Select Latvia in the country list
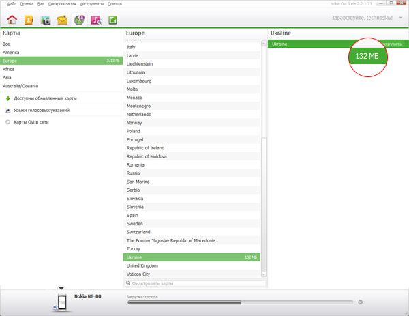This screenshot has height=316, width=409. click(x=192, y=55)
